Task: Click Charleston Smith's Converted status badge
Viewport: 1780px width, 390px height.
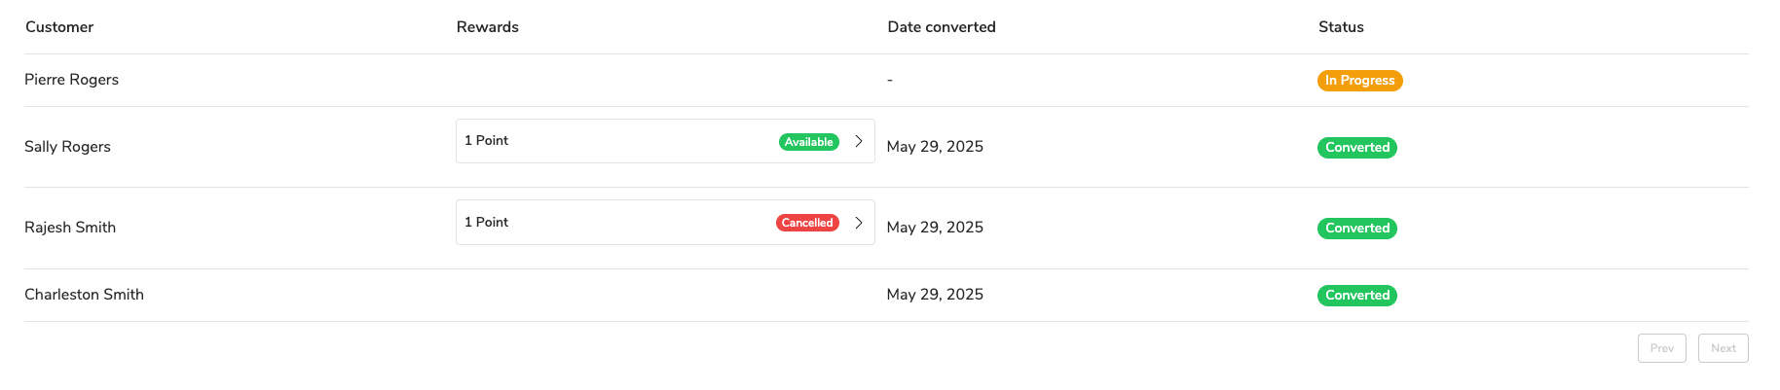Action: pyautogui.click(x=1356, y=296)
